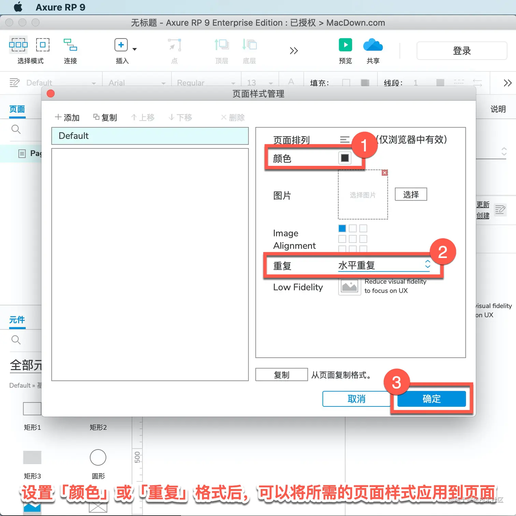
Task: Click Copy (复制) format from page button
Action: click(282, 375)
